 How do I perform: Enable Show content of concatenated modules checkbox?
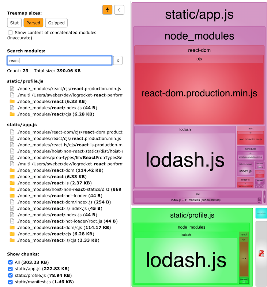(10, 33)
